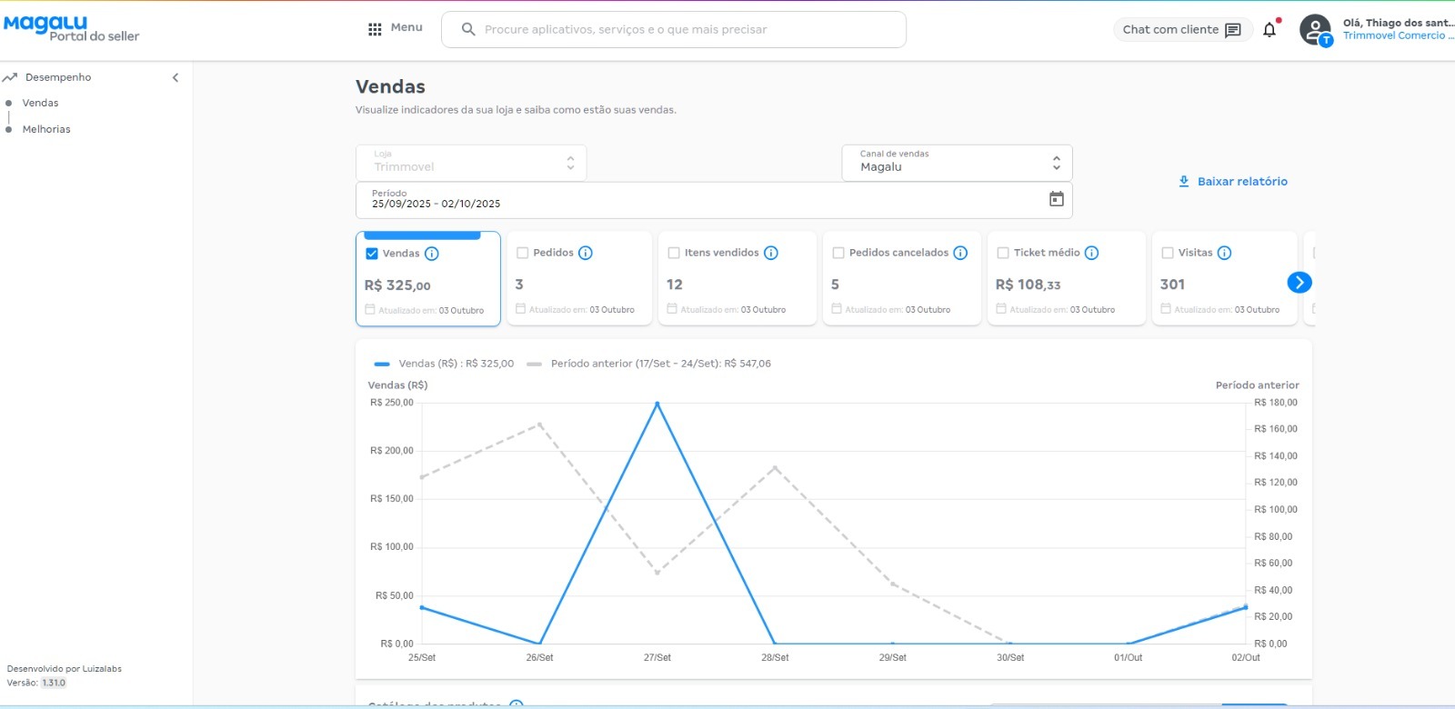Click the Baixar relatório download icon

pos(1184,181)
